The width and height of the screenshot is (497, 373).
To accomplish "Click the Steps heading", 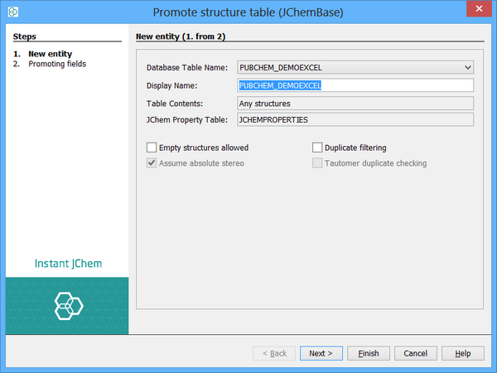I will 24,36.
